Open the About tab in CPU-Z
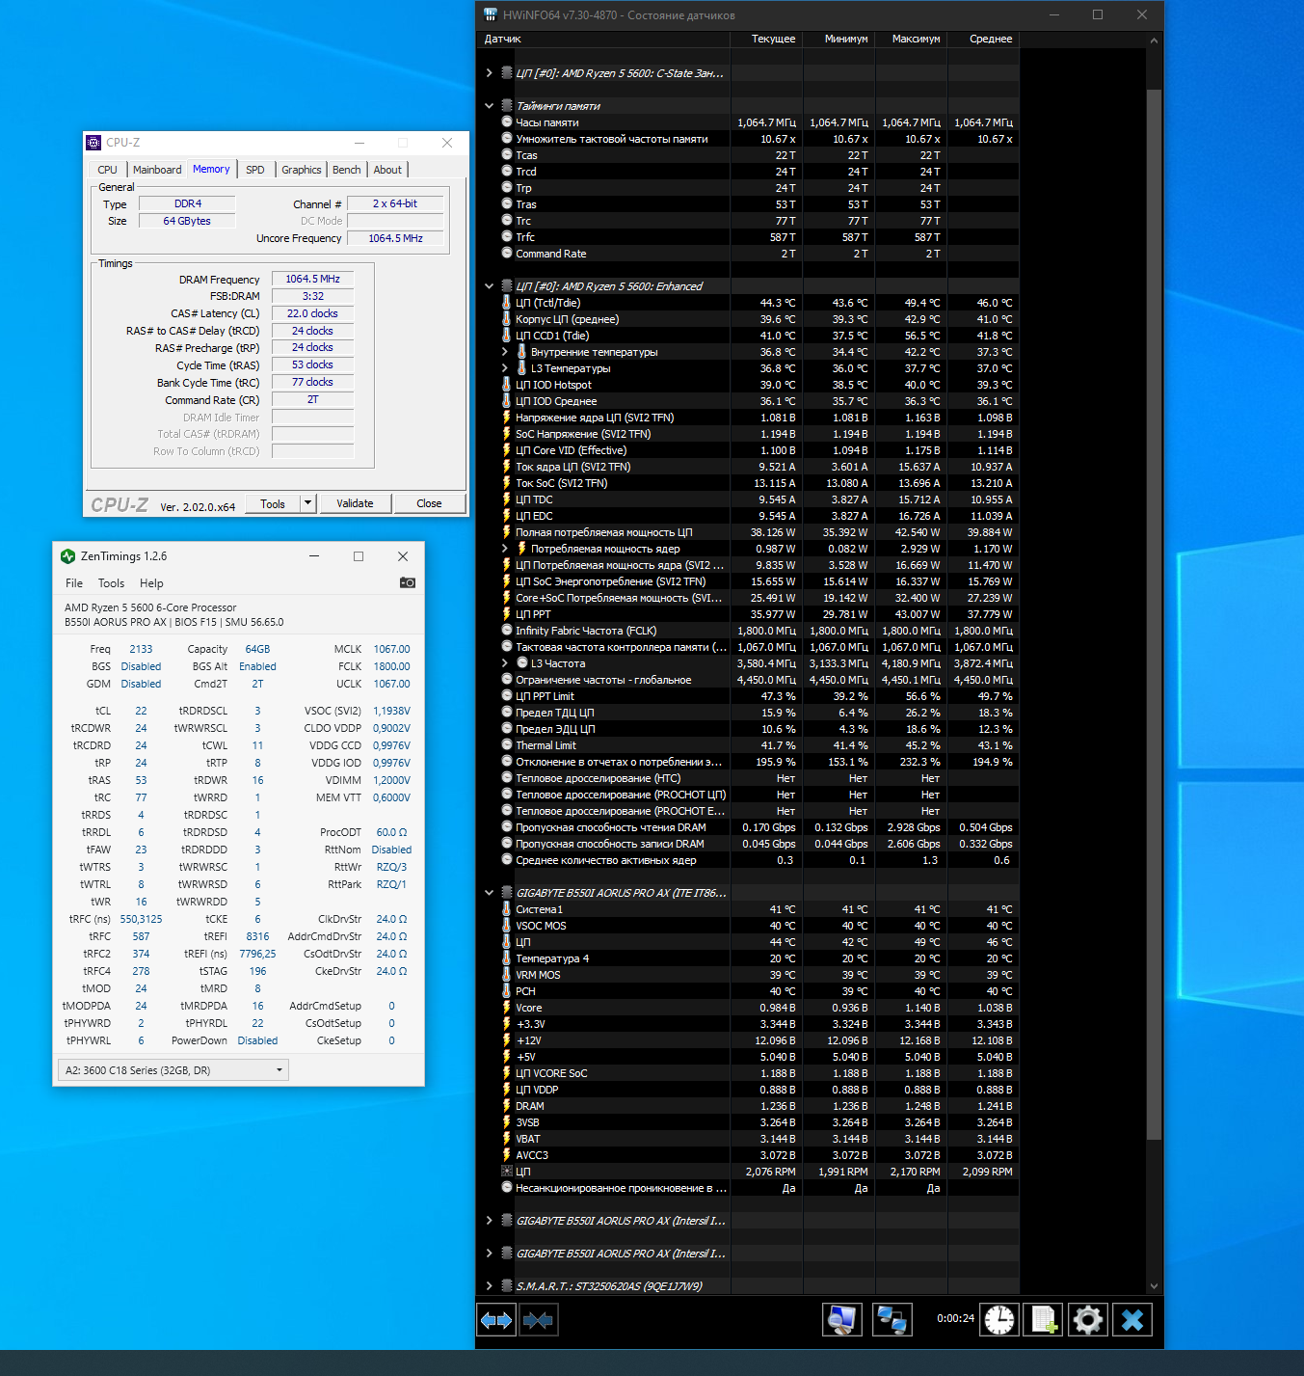The height and width of the screenshot is (1376, 1304). click(387, 170)
